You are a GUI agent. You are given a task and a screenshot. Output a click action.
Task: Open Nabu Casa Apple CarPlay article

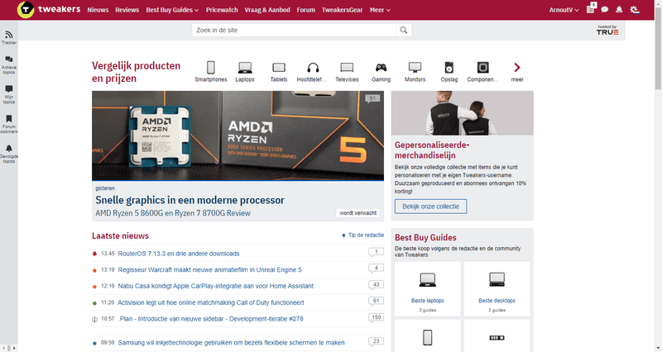(x=216, y=286)
